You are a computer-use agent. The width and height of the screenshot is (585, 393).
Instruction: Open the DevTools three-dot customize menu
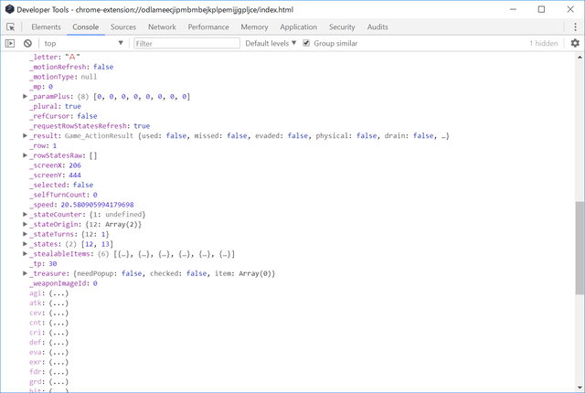pyautogui.click(x=575, y=27)
